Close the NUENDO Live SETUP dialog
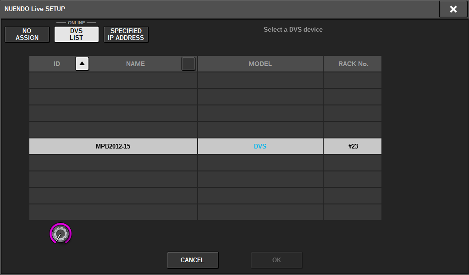This screenshot has height=275, width=469. tap(453, 9)
